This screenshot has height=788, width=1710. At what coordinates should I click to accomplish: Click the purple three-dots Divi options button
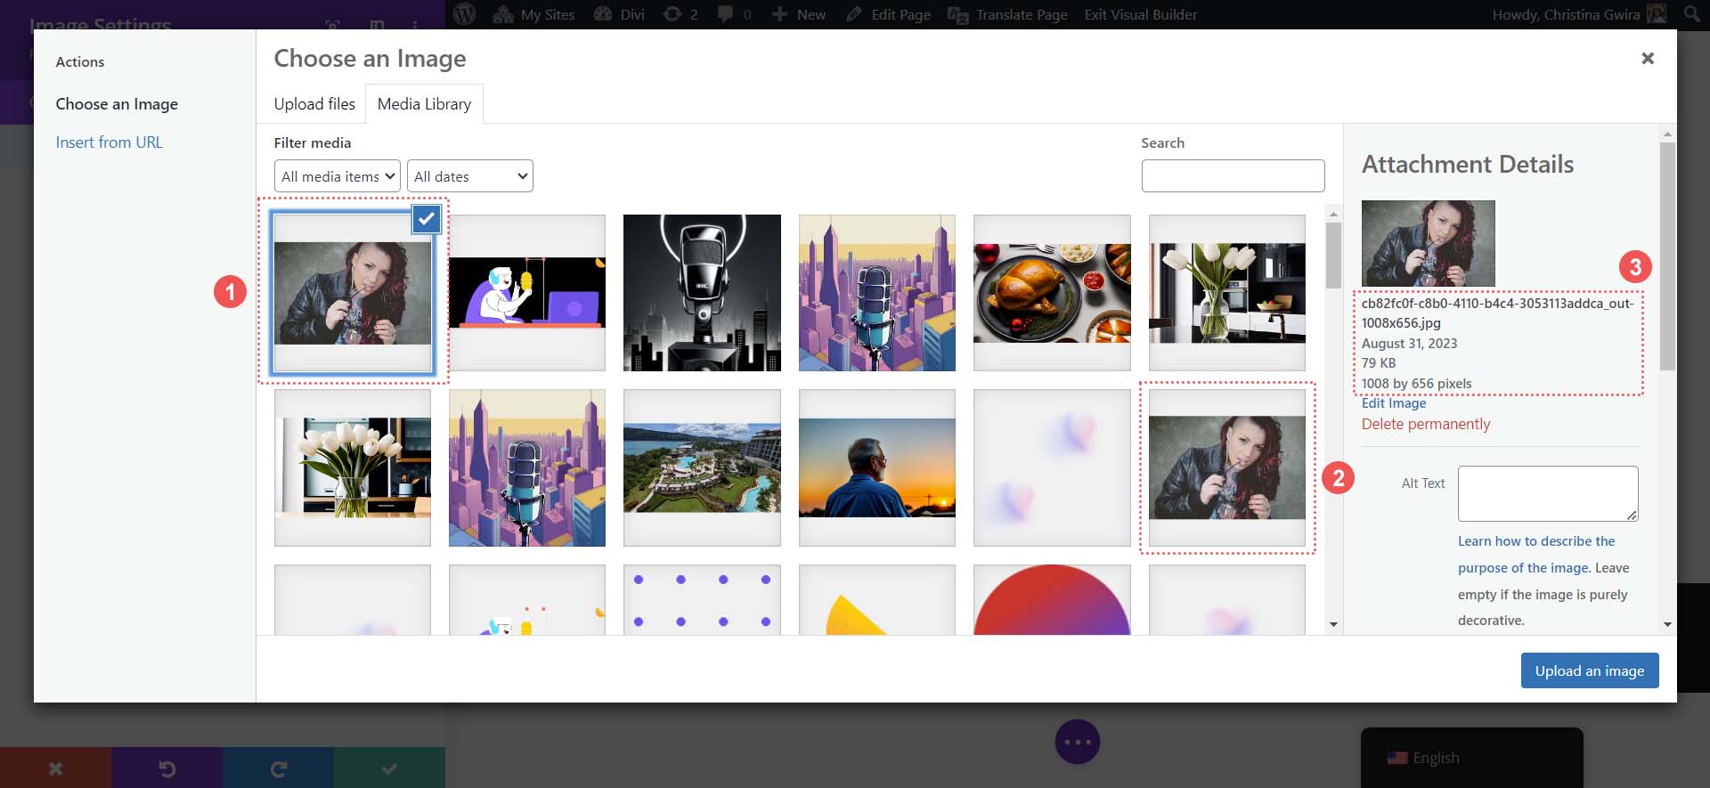tap(1078, 742)
